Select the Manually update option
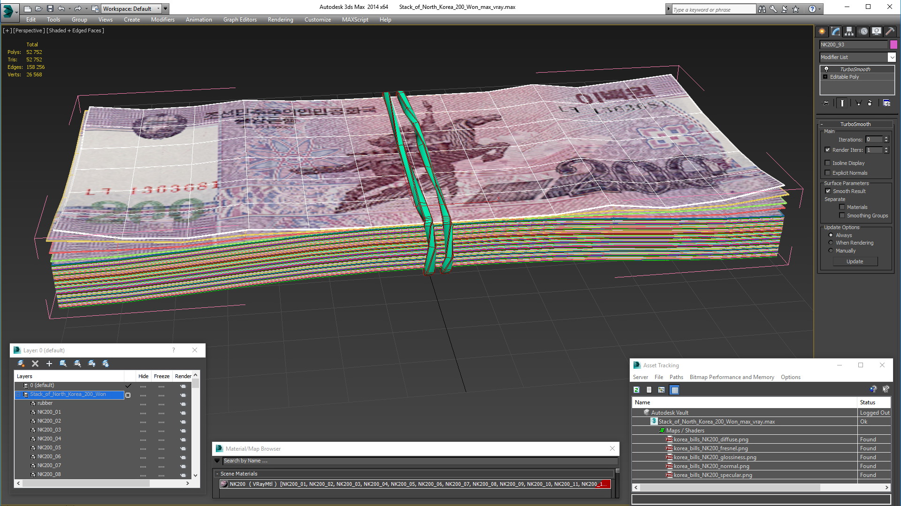901x506 pixels. [x=831, y=251]
